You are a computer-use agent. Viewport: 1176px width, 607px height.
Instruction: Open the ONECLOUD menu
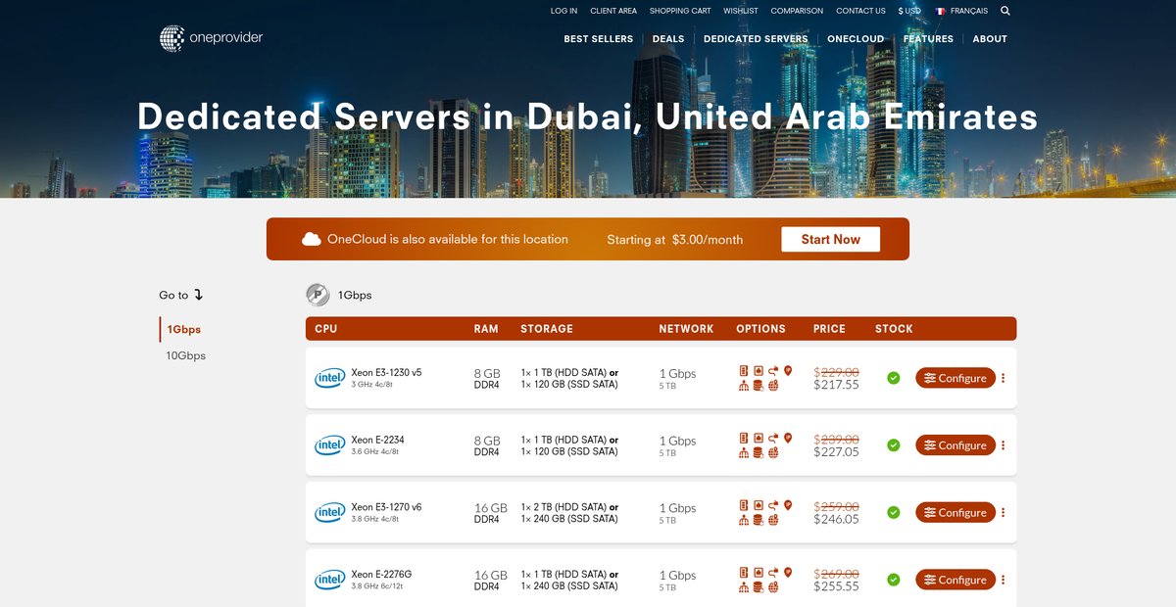[856, 39]
